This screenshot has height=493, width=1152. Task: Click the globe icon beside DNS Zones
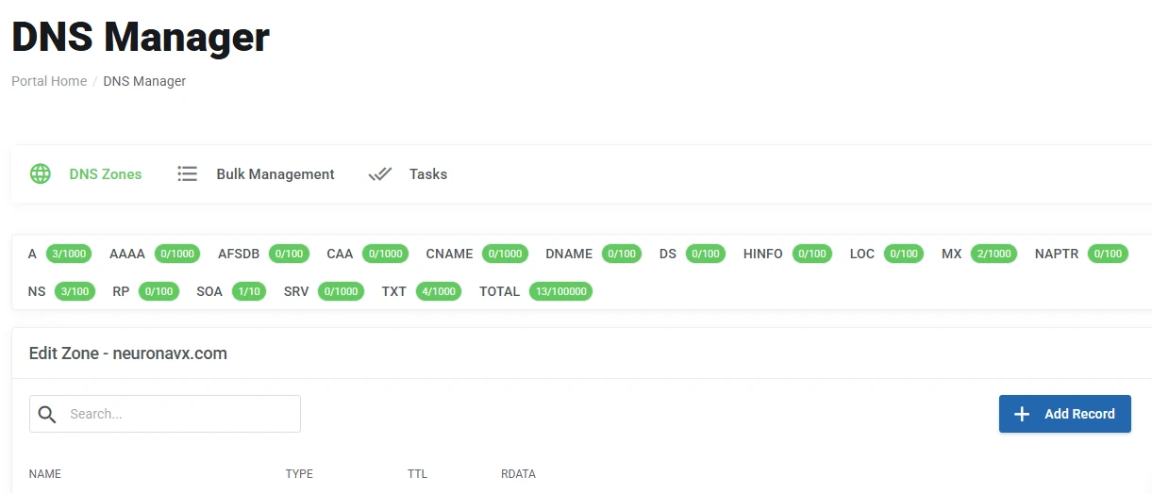tap(40, 174)
